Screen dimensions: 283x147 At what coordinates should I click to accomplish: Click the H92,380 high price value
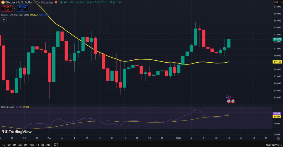(79, 2)
